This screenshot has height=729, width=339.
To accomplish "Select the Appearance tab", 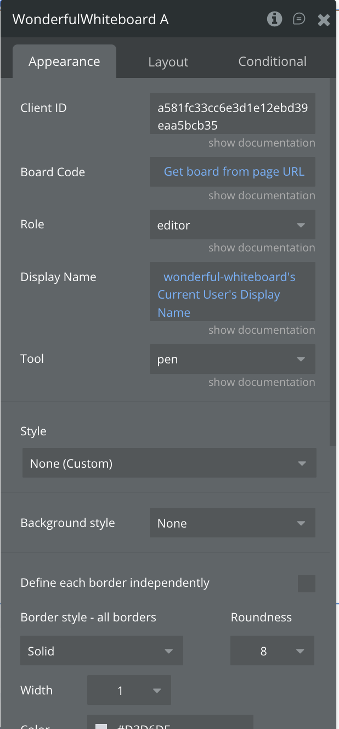I will point(64,61).
